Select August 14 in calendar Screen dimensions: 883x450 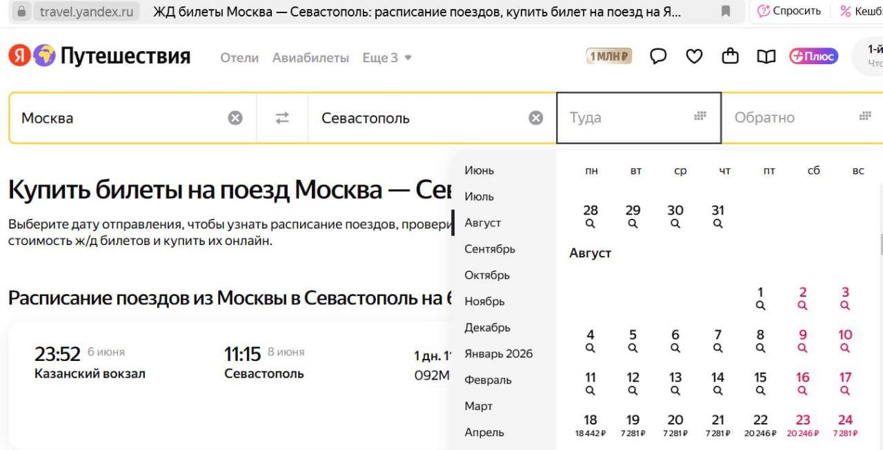tap(718, 383)
